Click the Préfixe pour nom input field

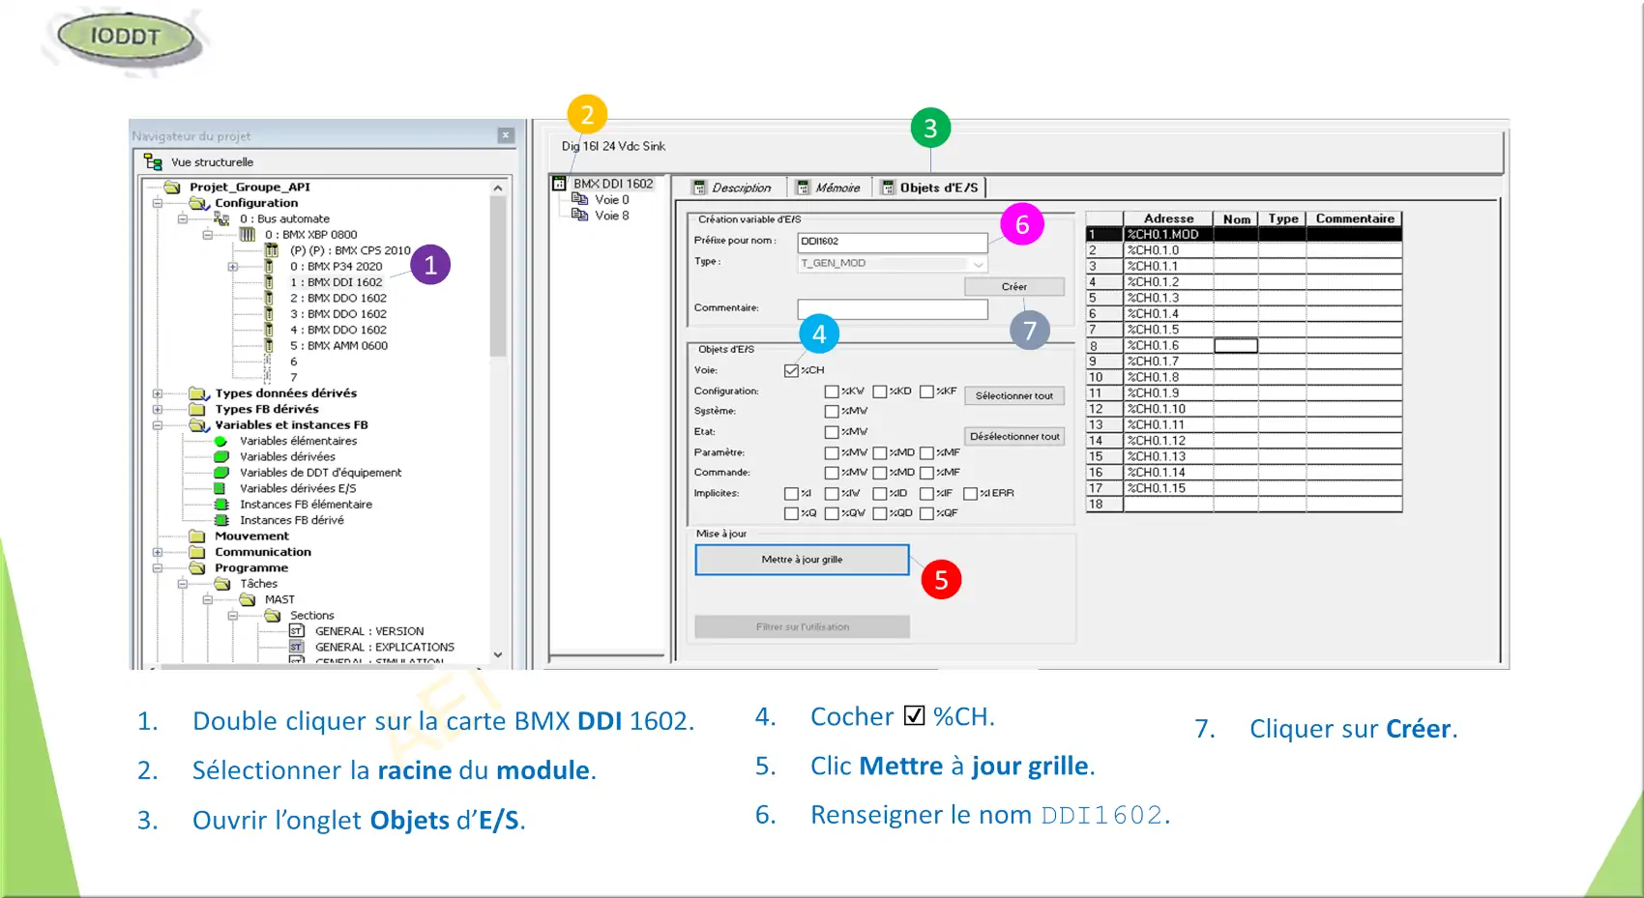892,242
